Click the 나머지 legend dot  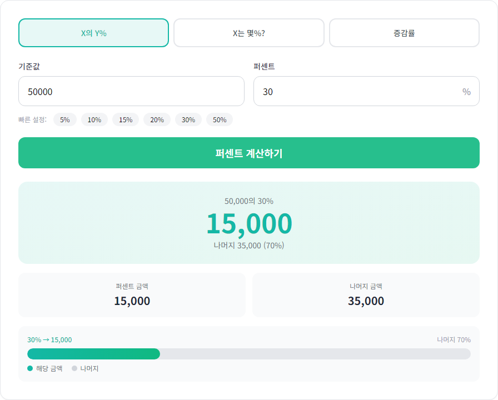[74, 368]
